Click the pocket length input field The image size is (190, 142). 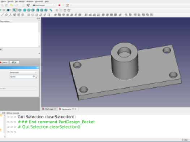tap(21, 77)
